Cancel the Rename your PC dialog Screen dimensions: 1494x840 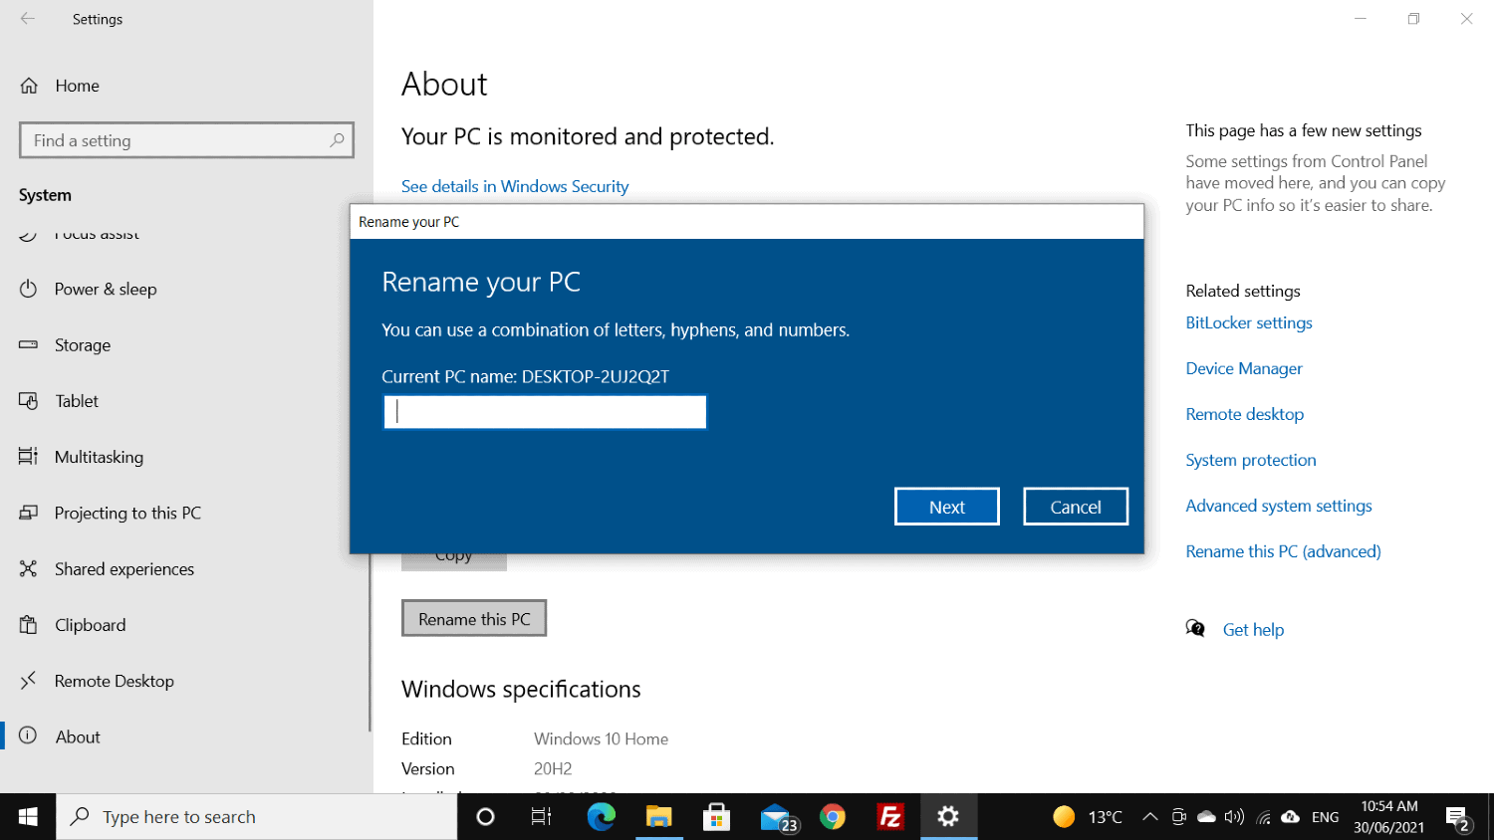click(1076, 507)
